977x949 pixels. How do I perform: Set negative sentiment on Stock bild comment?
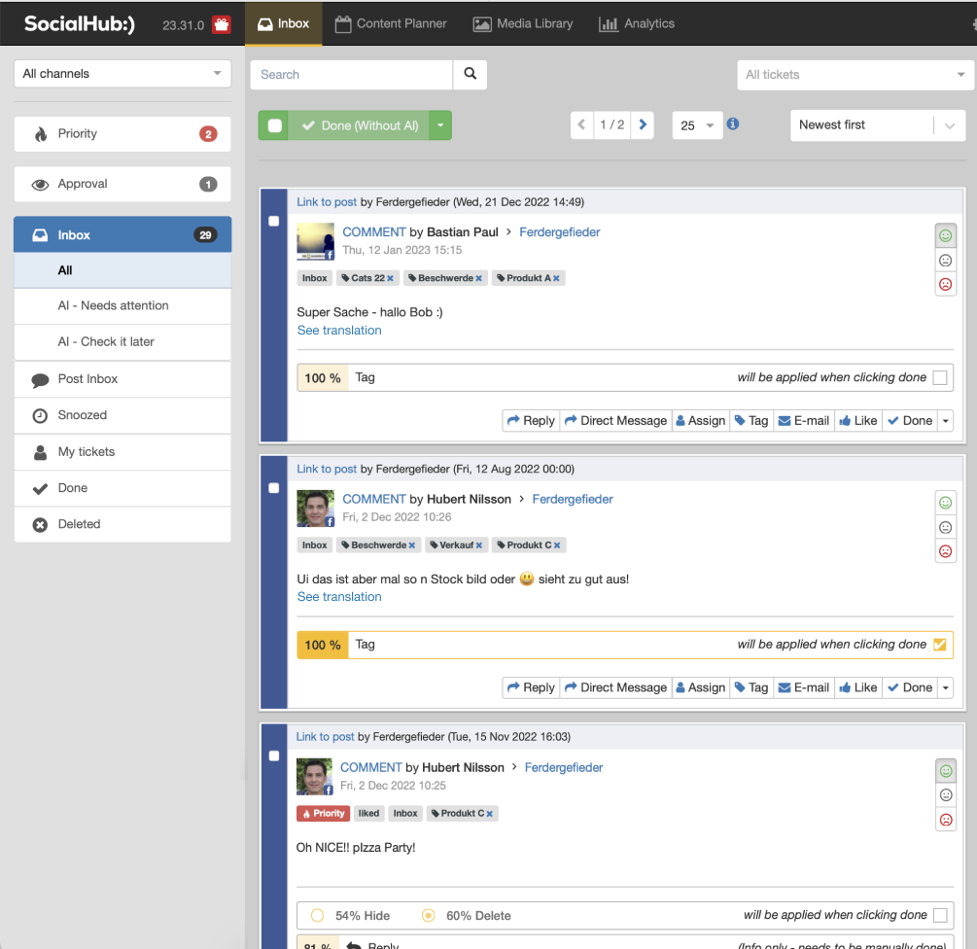point(945,551)
